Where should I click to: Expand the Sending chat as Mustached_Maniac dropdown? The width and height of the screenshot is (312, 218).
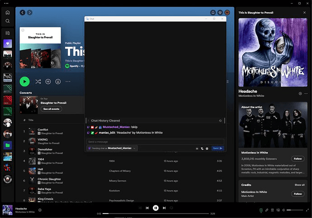[x=112, y=148]
